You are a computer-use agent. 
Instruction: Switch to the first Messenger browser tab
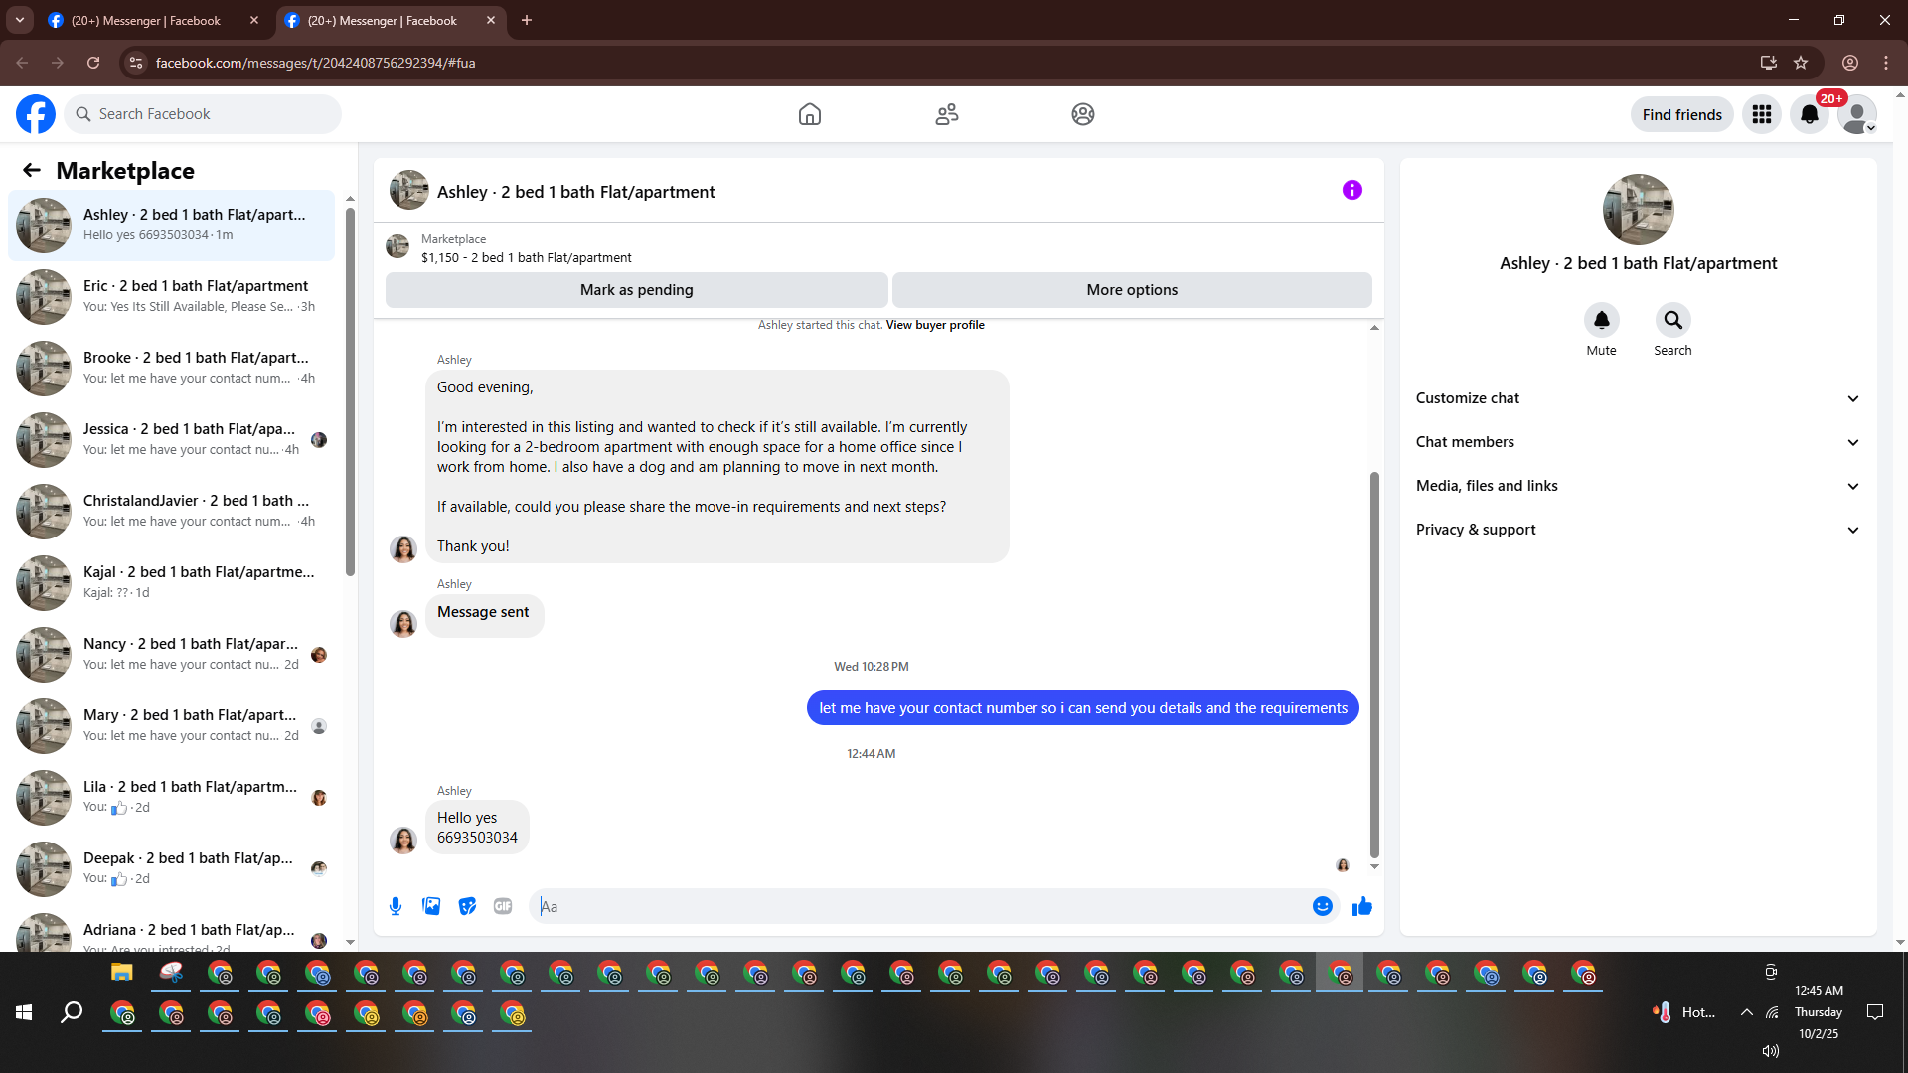(146, 20)
